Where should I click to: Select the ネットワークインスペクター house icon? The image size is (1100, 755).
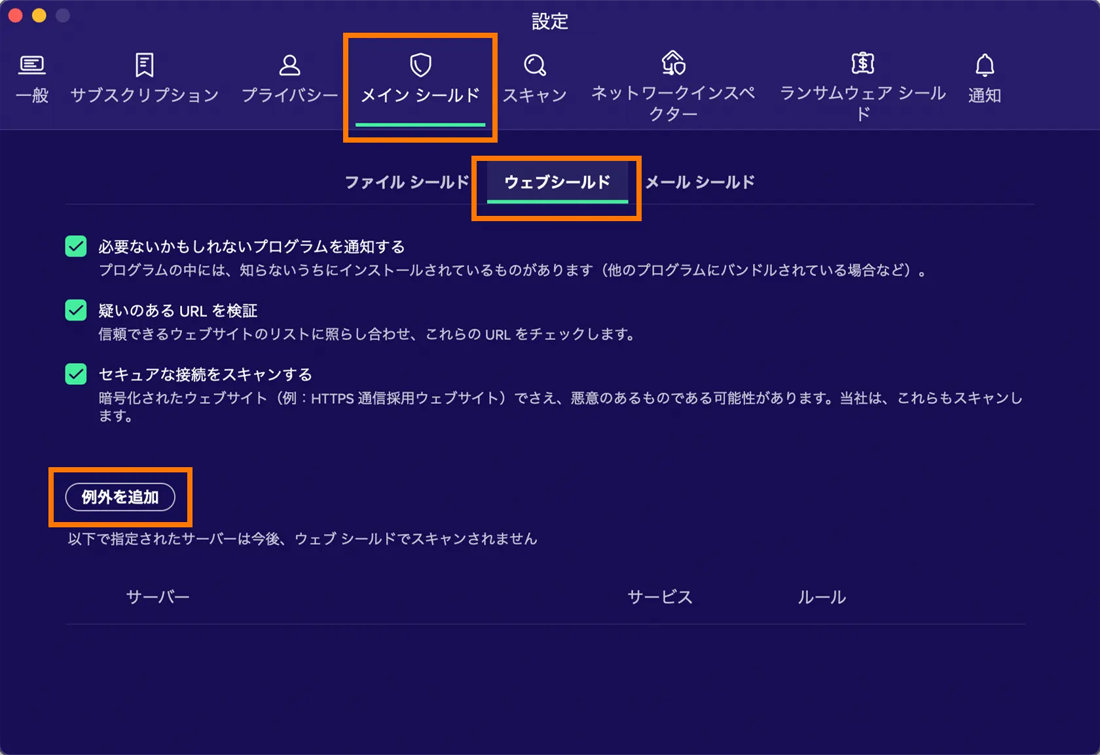(x=673, y=63)
